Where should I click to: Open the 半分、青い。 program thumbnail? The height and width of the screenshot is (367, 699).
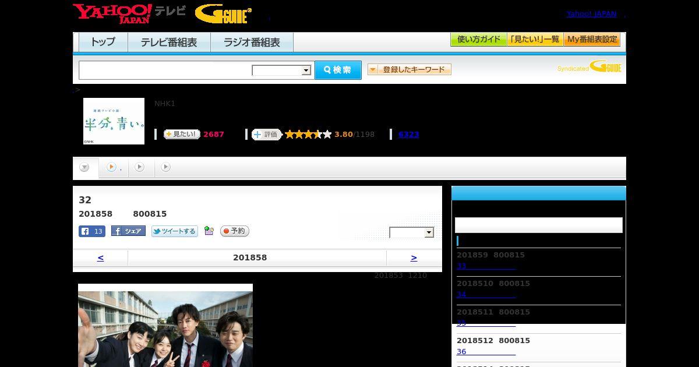click(x=114, y=121)
